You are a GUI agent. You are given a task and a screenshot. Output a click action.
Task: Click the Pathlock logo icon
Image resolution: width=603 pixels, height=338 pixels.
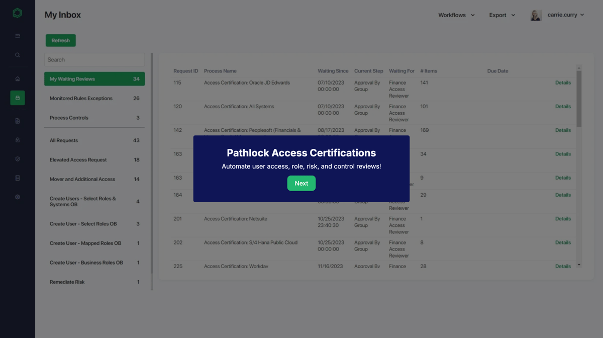coord(17,14)
